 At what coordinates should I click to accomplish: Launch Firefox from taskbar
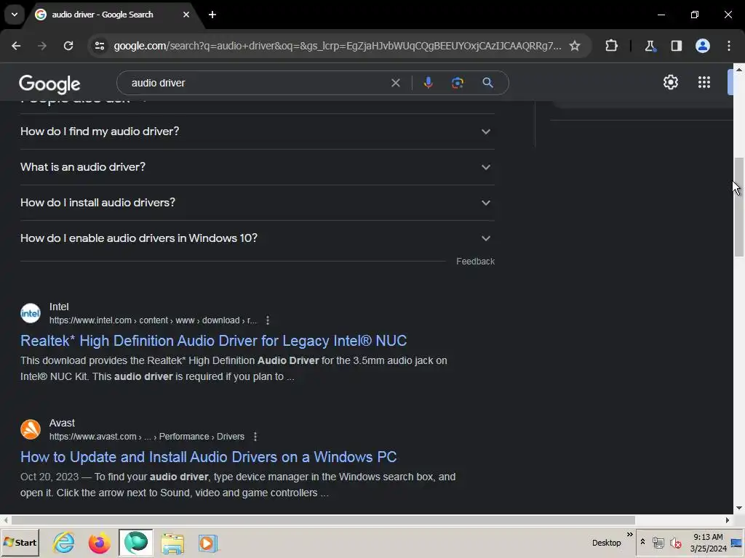point(99,543)
